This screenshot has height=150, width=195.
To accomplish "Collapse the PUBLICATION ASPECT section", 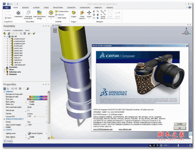I will pos(4,119).
